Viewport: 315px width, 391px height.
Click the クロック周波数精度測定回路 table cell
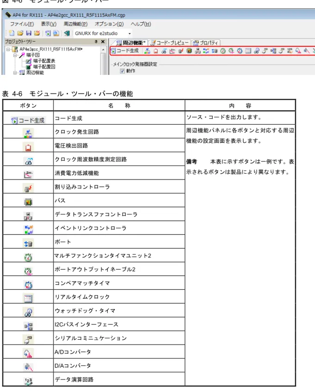point(119,159)
